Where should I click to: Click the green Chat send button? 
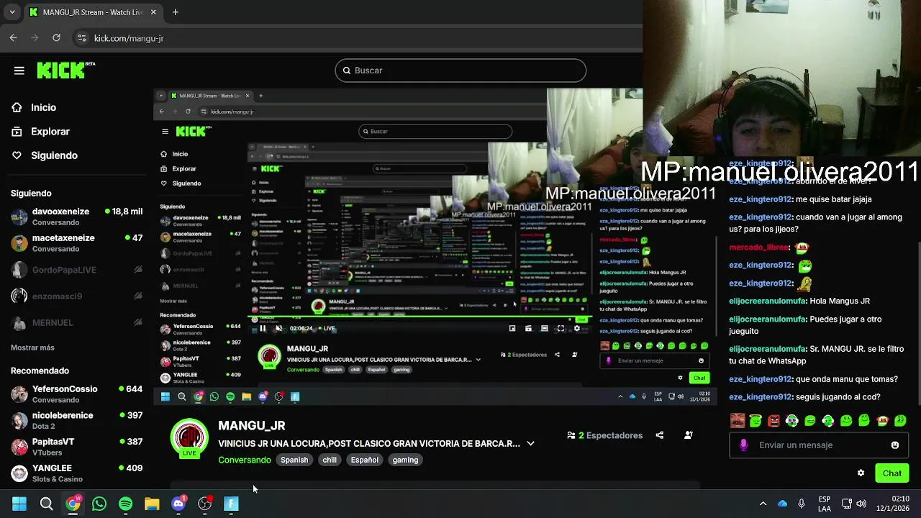coord(891,473)
